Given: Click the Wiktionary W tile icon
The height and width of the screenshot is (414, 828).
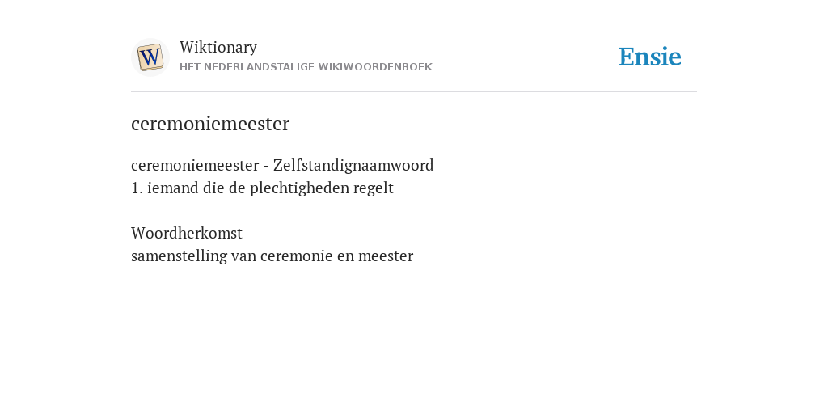Looking at the screenshot, I should coord(150,57).
